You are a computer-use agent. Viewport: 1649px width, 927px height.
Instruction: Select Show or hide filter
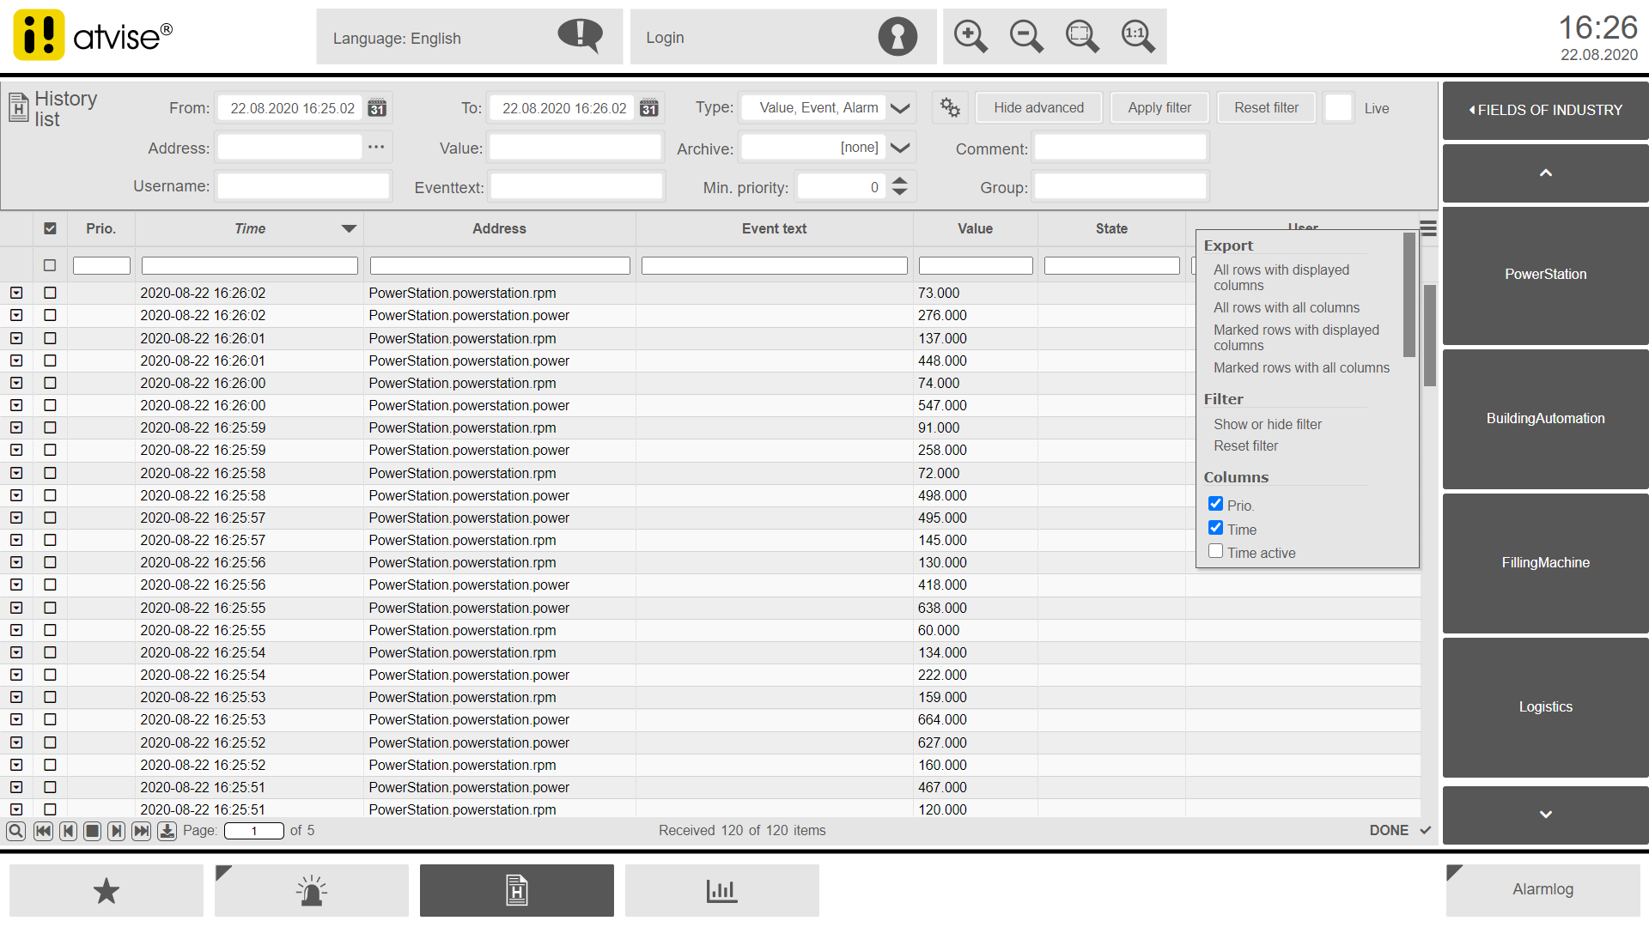[1268, 424]
